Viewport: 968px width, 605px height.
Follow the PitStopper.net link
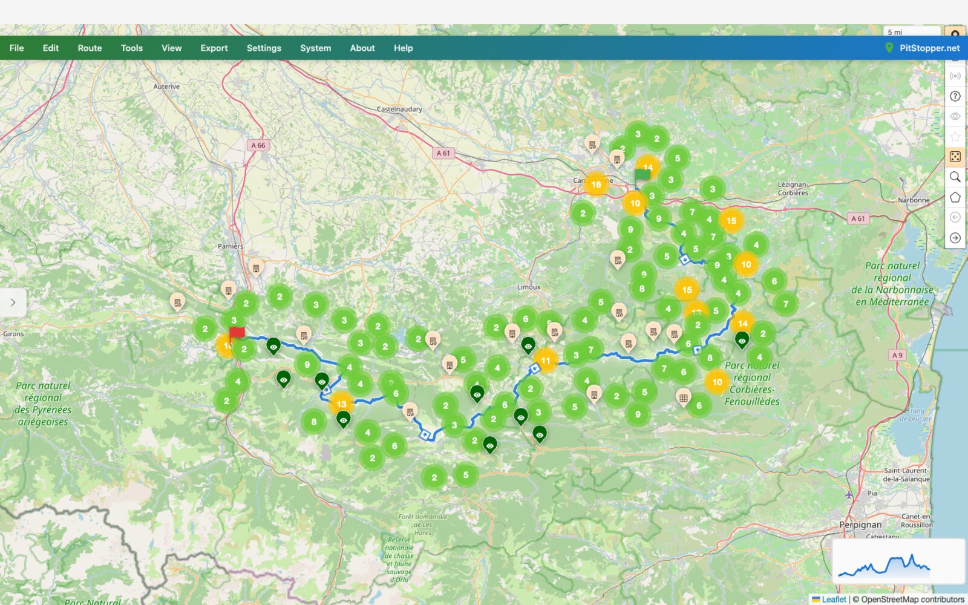(x=923, y=48)
